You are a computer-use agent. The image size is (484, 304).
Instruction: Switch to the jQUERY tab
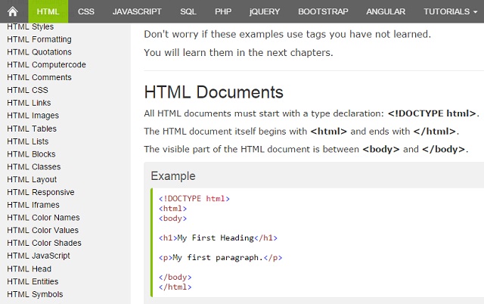point(265,11)
